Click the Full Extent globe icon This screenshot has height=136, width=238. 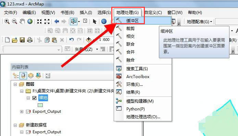(30, 21)
